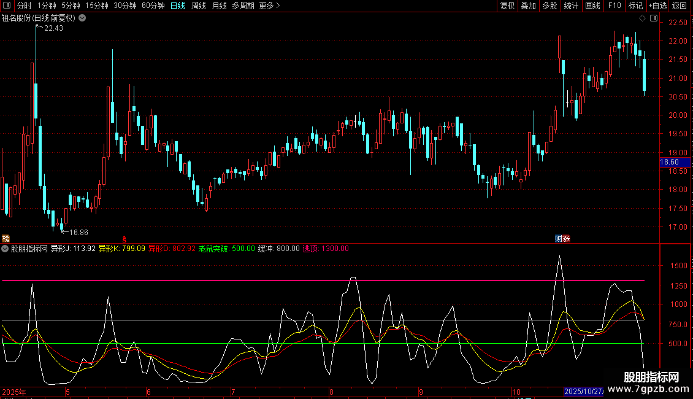Switch to the 分时 intraday view
The width and height of the screenshot is (693, 399).
[x=24, y=6]
